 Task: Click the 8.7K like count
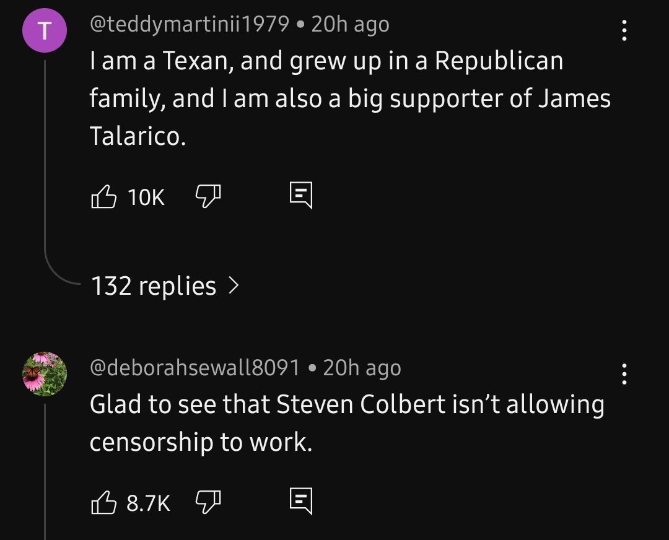[148, 503]
